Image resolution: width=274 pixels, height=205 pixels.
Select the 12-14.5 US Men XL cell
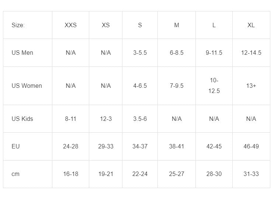(251, 53)
